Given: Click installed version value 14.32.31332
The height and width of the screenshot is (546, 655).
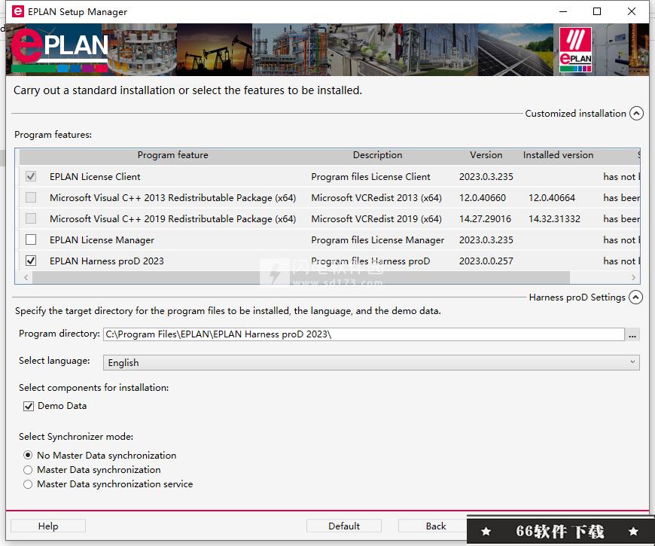Looking at the screenshot, I should (x=554, y=219).
